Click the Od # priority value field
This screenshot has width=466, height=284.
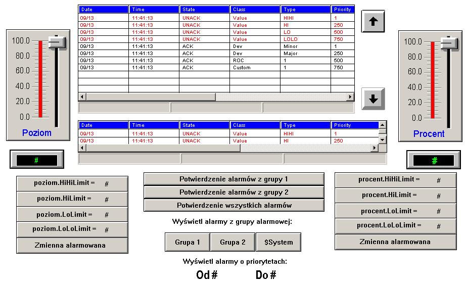[207, 275]
